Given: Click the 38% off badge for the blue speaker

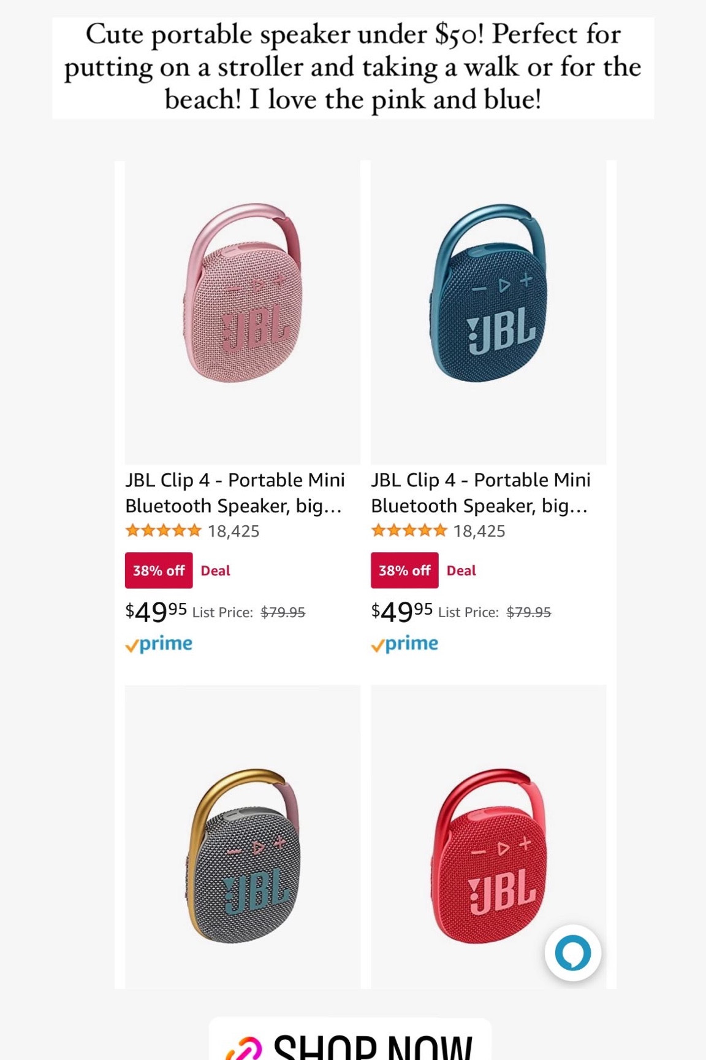Looking at the screenshot, I should [x=404, y=570].
